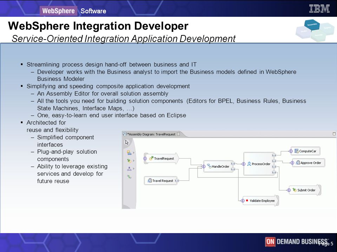Click HandleOrder's reference wired to ProcessOrder
The width and height of the screenshot is (337, 252).
pyautogui.click(x=233, y=163)
